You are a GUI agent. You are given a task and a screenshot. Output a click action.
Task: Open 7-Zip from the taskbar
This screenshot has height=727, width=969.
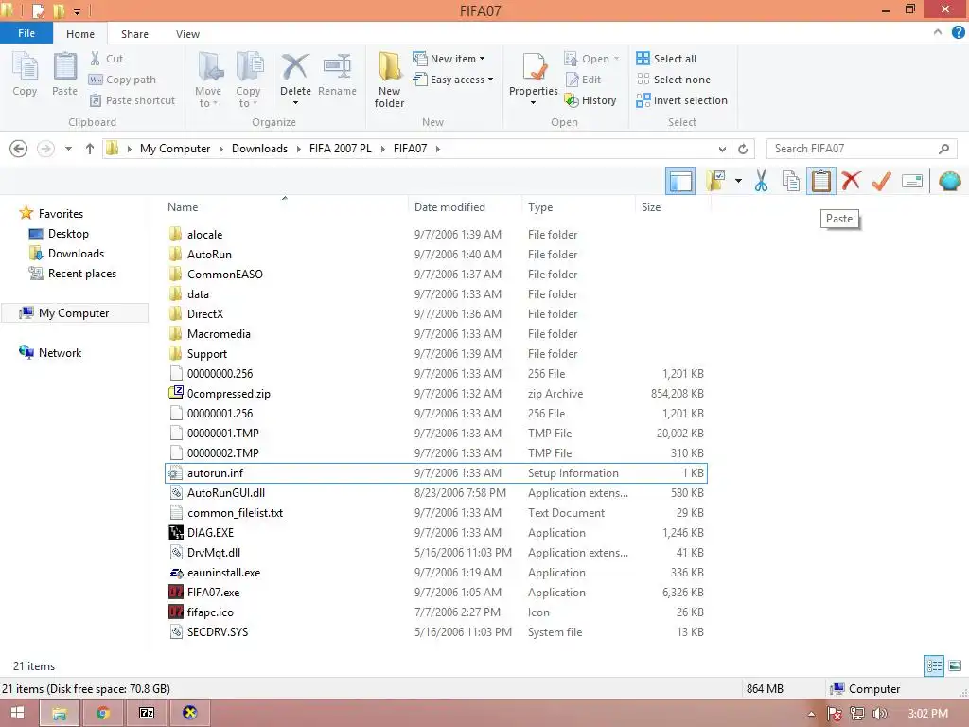click(x=147, y=713)
